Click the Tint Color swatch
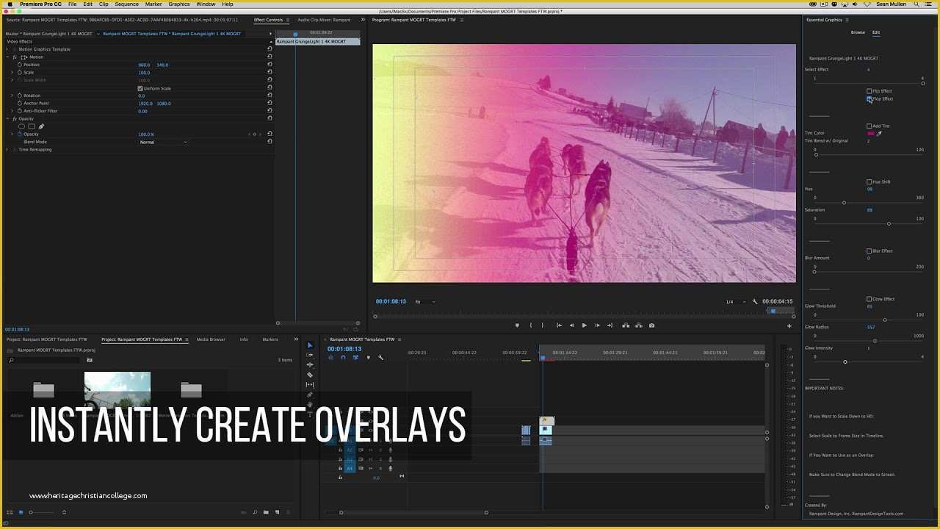Viewport: 940px width, 529px height. pos(871,134)
